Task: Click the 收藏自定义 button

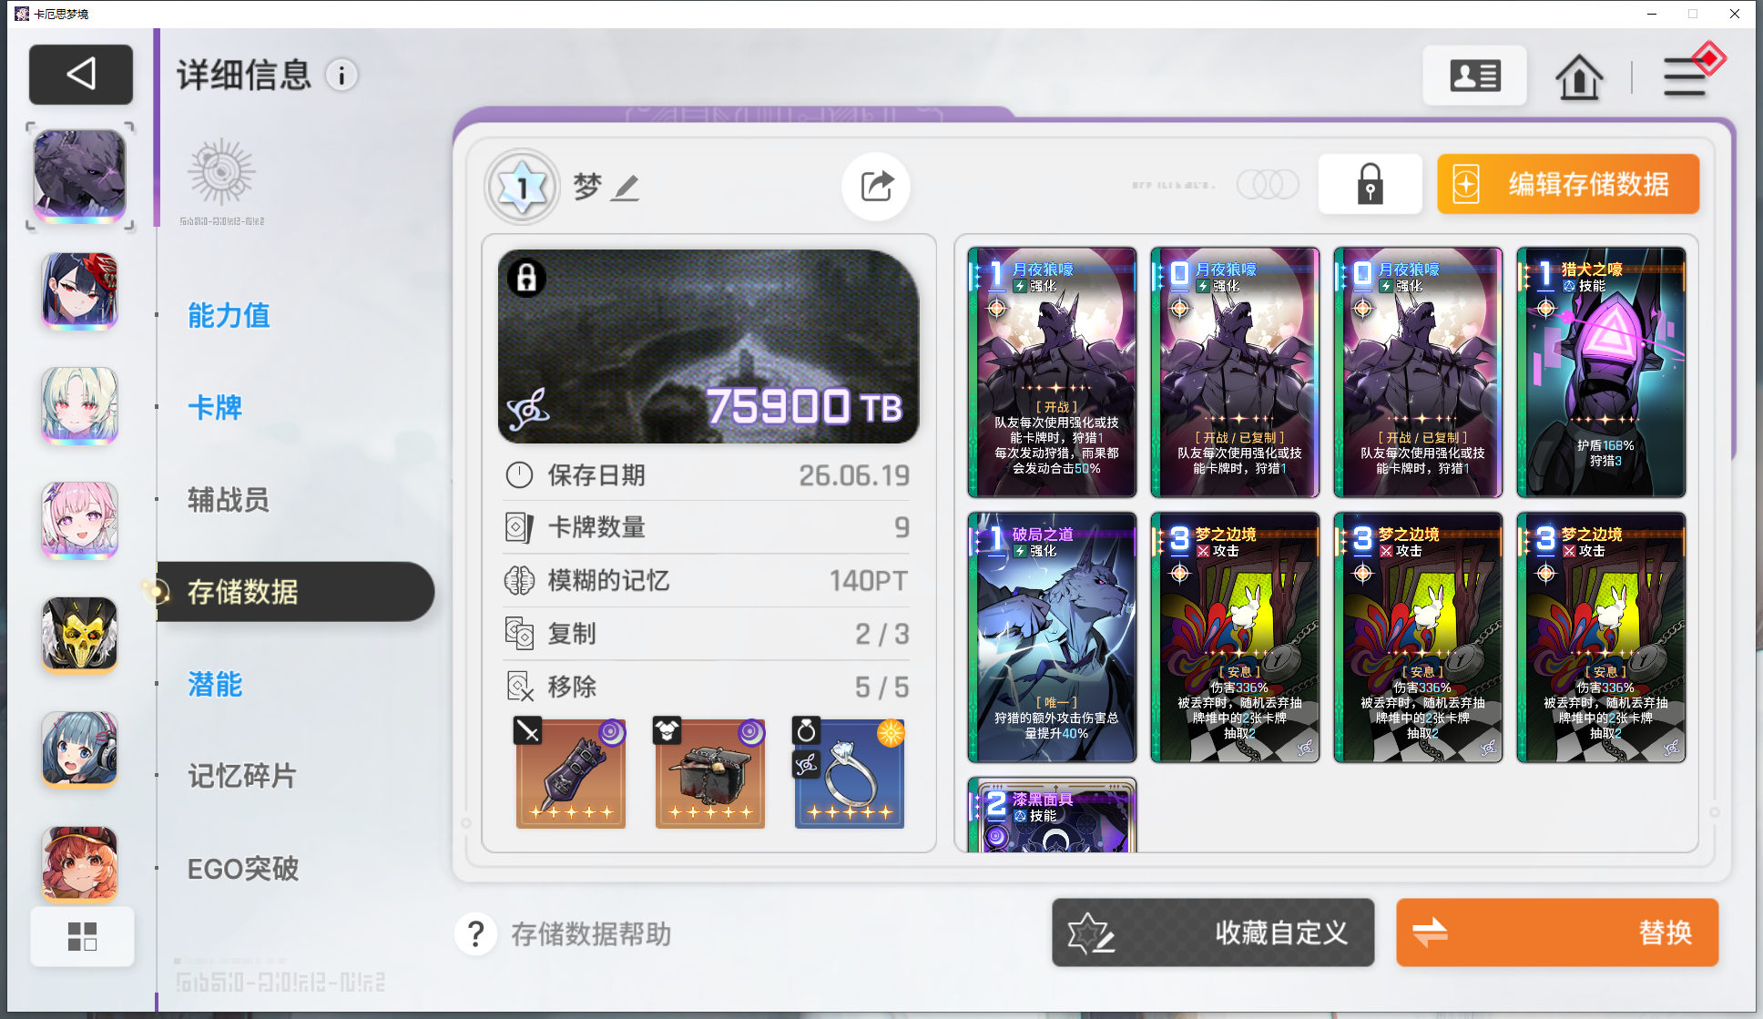Action: tap(1213, 932)
